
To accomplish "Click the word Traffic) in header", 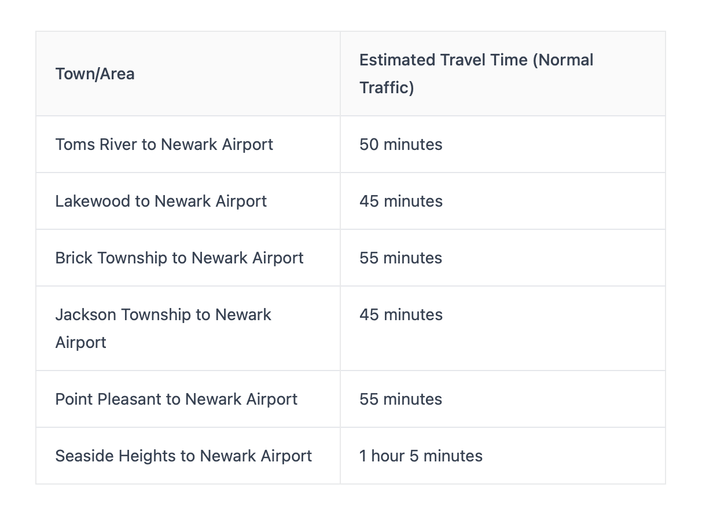I will (x=387, y=88).
